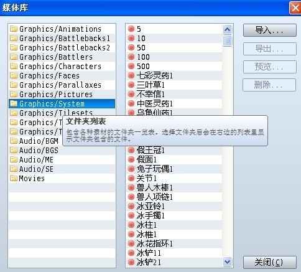
Task: Click the red dot next to 冰椎1
Action: pos(131,234)
